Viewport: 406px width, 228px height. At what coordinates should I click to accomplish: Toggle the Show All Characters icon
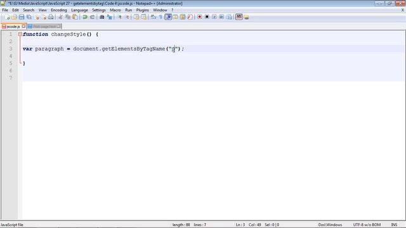pos(160,17)
